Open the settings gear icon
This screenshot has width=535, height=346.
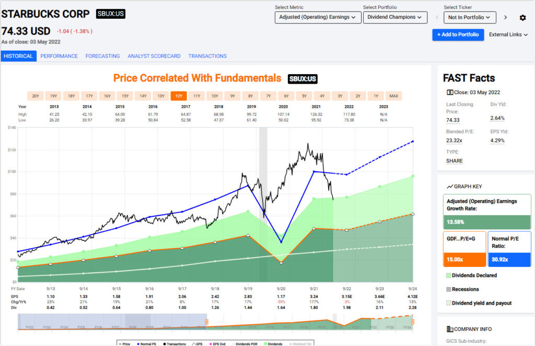tap(522, 17)
